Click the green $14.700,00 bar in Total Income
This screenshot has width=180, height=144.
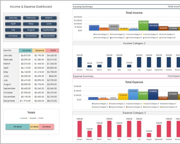point(143,25)
